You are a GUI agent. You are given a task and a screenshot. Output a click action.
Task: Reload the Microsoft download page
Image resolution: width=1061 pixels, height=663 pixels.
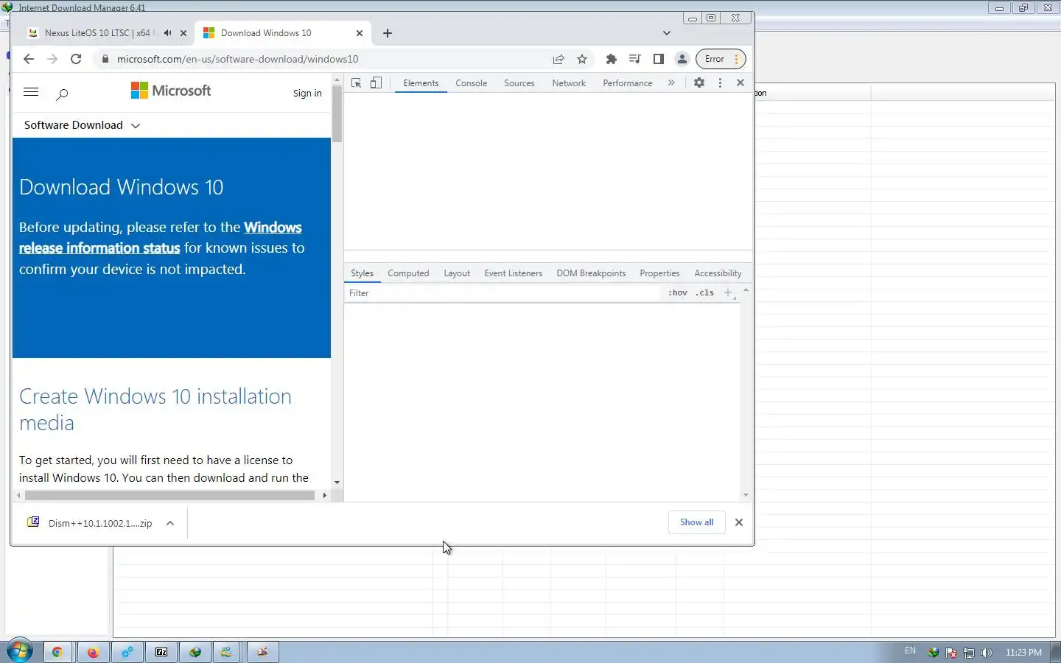pyautogui.click(x=76, y=59)
